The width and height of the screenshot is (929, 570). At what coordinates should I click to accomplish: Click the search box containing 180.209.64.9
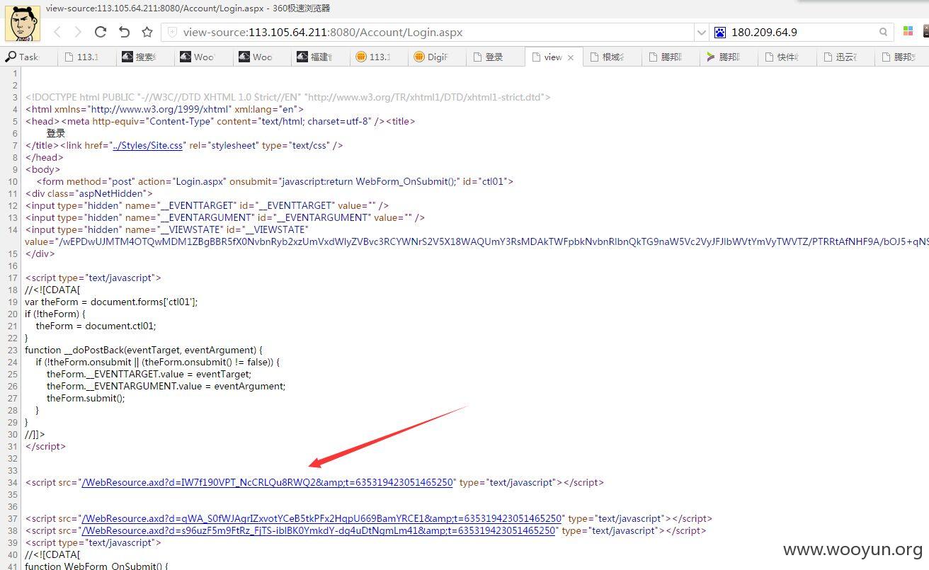(x=802, y=33)
